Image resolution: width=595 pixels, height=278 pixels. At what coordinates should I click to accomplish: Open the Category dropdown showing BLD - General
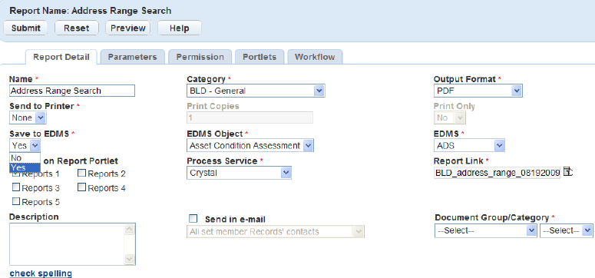pyautogui.click(x=256, y=91)
